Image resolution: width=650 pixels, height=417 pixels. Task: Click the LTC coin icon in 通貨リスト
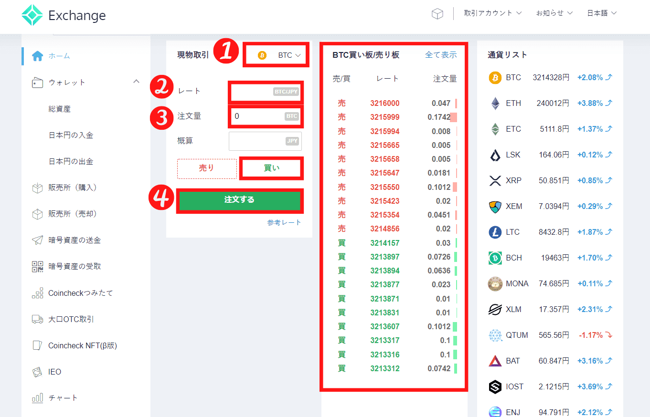[x=495, y=232]
